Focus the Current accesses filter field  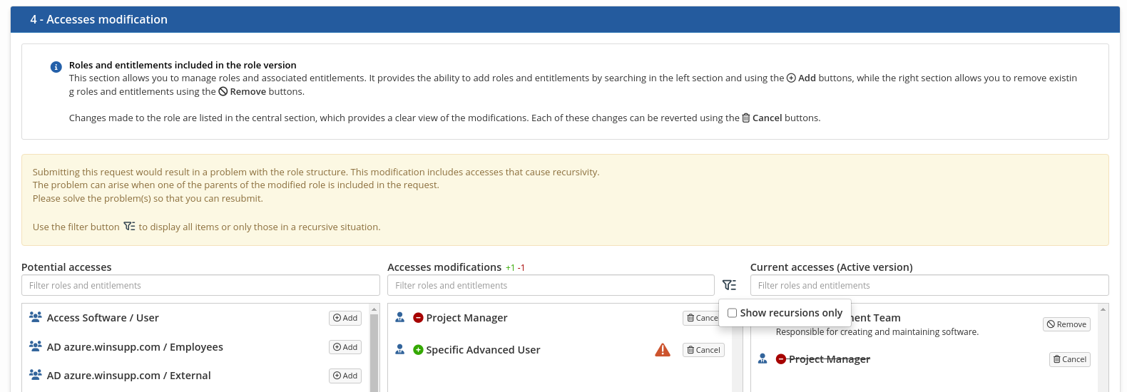point(929,285)
